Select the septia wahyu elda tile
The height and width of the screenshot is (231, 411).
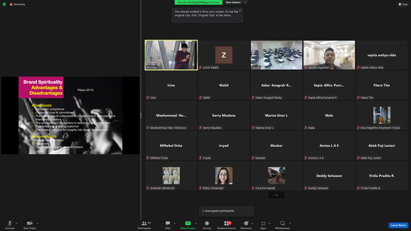(x=381, y=55)
